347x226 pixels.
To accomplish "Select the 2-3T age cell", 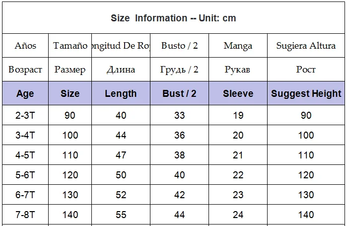I will 25,115.
